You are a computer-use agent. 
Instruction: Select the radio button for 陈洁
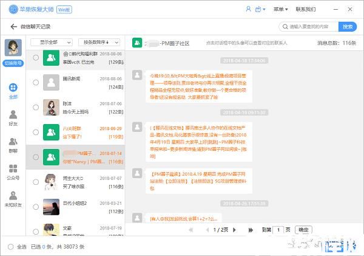(x=36, y=107)
